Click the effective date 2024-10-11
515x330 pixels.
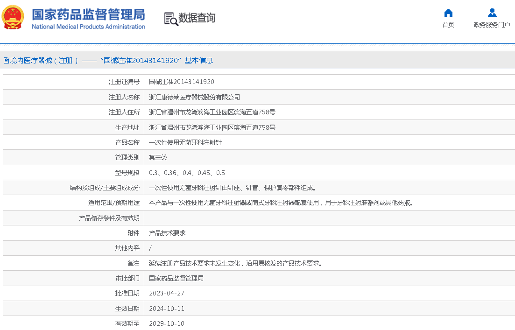click(167, 309)
